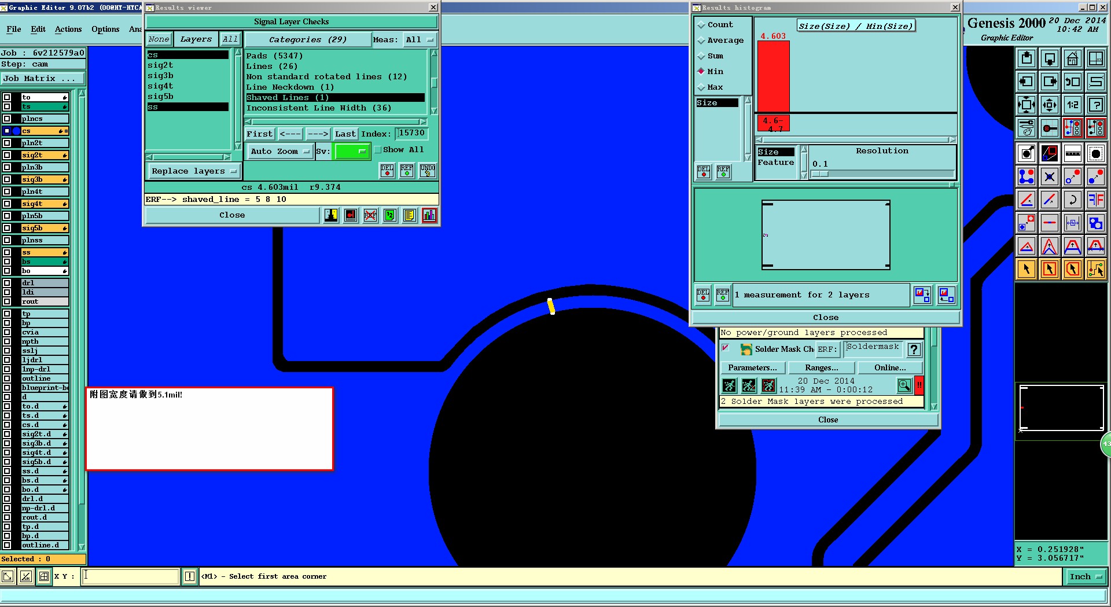The image size is (1111, 607).
Task: Click the green numbered page icon
Action: click(390, 215)
